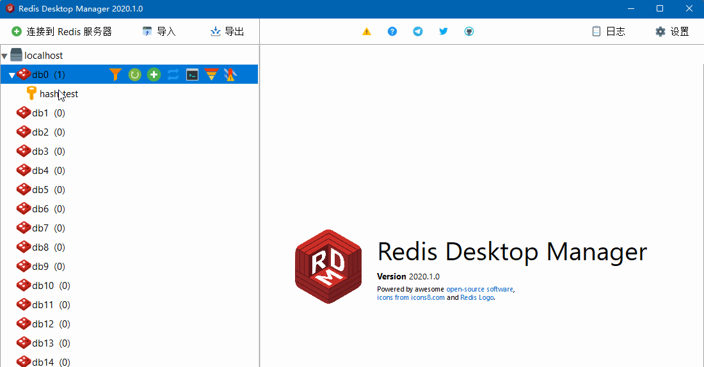
Task: Click the export (导出) toolbar button
Action: [x=227, y=31]
